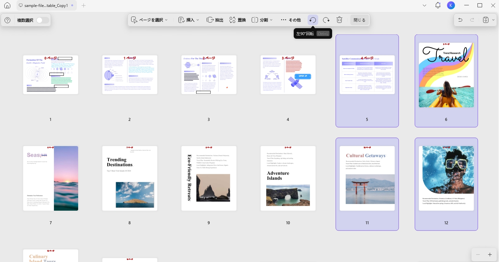Expand the 挿入 insert menu

[189, 20]
